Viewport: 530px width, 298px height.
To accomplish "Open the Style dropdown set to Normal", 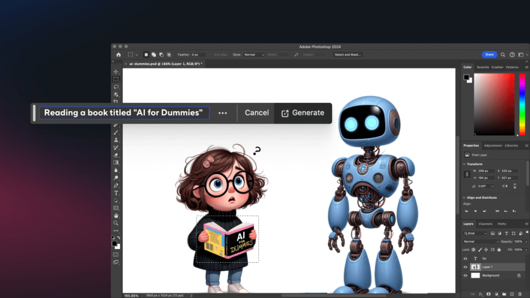I will pyautogui.click(x=254, y=55).
